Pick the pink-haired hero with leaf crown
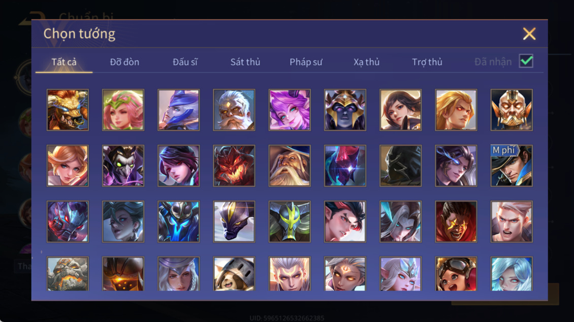 (x=123, y=110)
